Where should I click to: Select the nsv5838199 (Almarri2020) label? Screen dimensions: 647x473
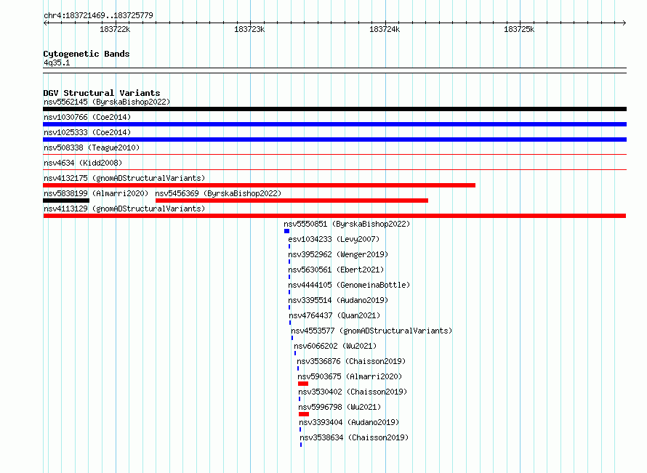(x=96, y=193)
